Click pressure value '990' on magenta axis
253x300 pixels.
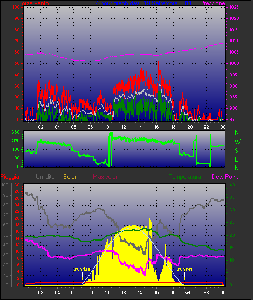click(234, 86)
